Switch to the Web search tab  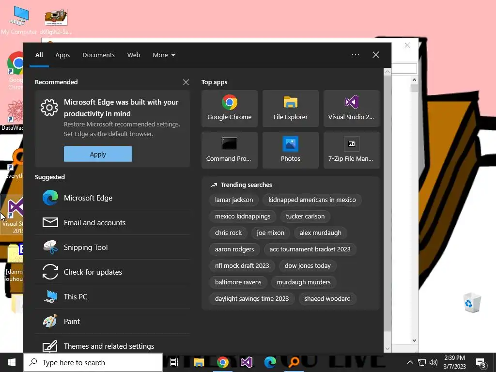[x=134, y=55]
